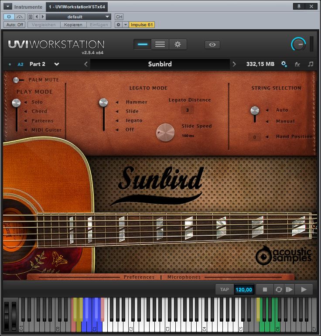Go to previous preset in host bar
Image resolution: width=321 pixels, height=336 pixels.
pos(37,17)
